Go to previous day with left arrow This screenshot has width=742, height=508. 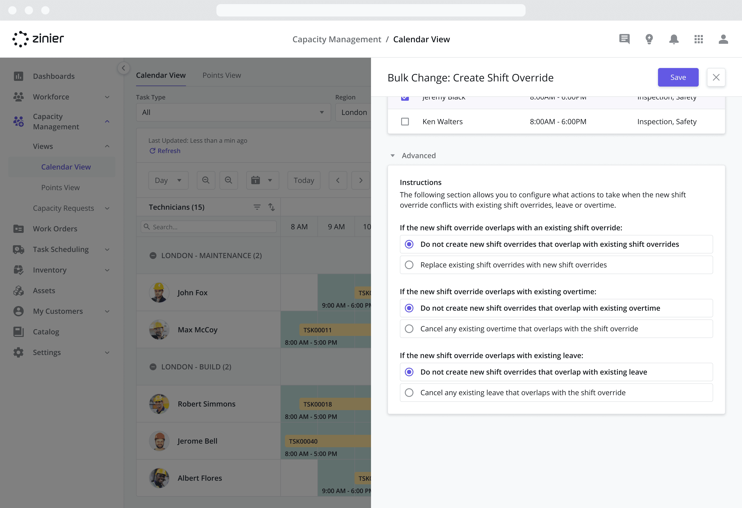[x=338, y=180]
